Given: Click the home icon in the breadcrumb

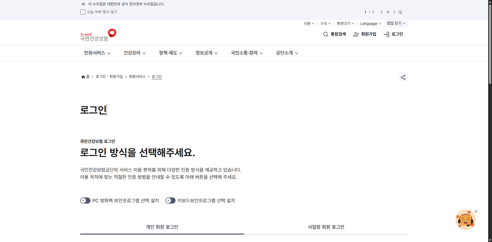Looking at the screenshot, I should pyautogui.click(x=83, y=77).
